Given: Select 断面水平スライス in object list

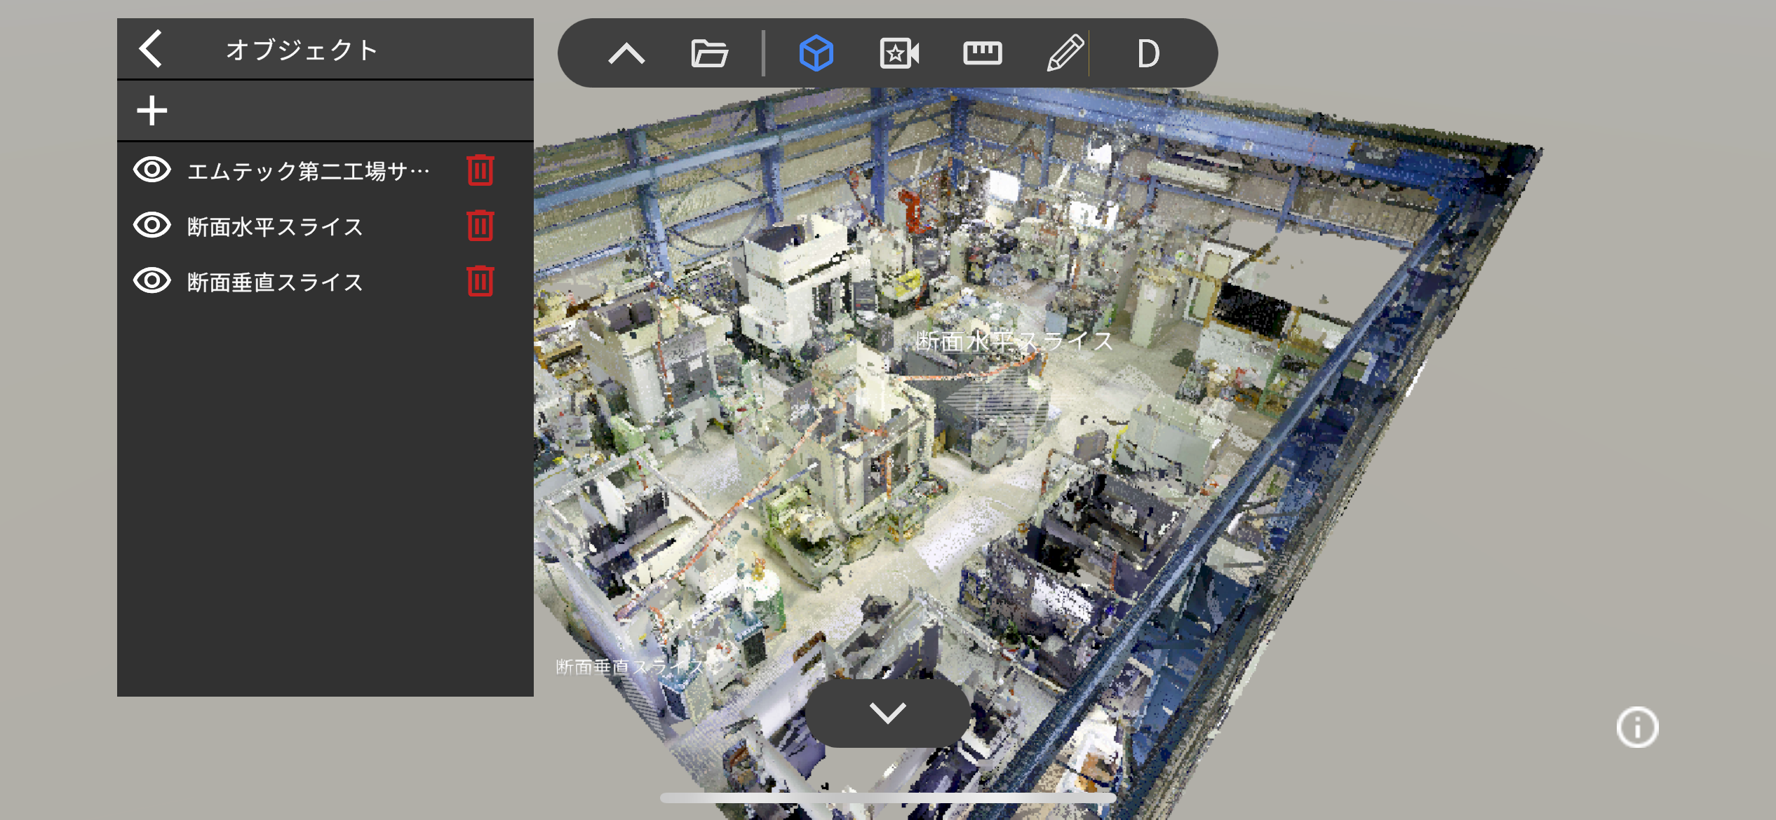Looking at the screenshot, I should coord(275,226).
